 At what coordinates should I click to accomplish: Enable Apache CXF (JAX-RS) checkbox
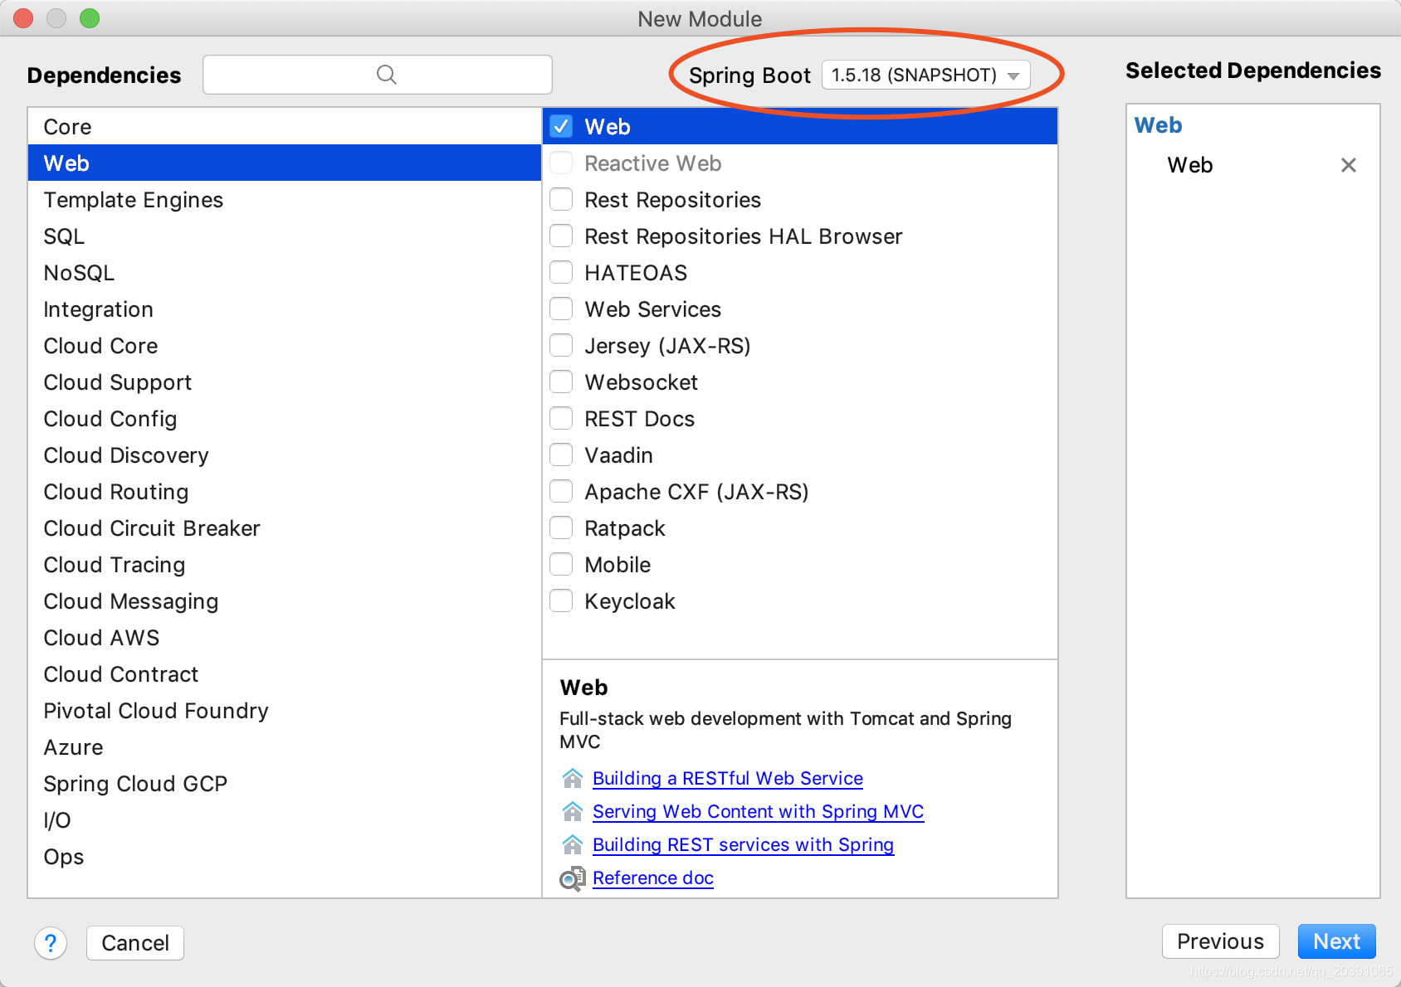tap(562, 492)
